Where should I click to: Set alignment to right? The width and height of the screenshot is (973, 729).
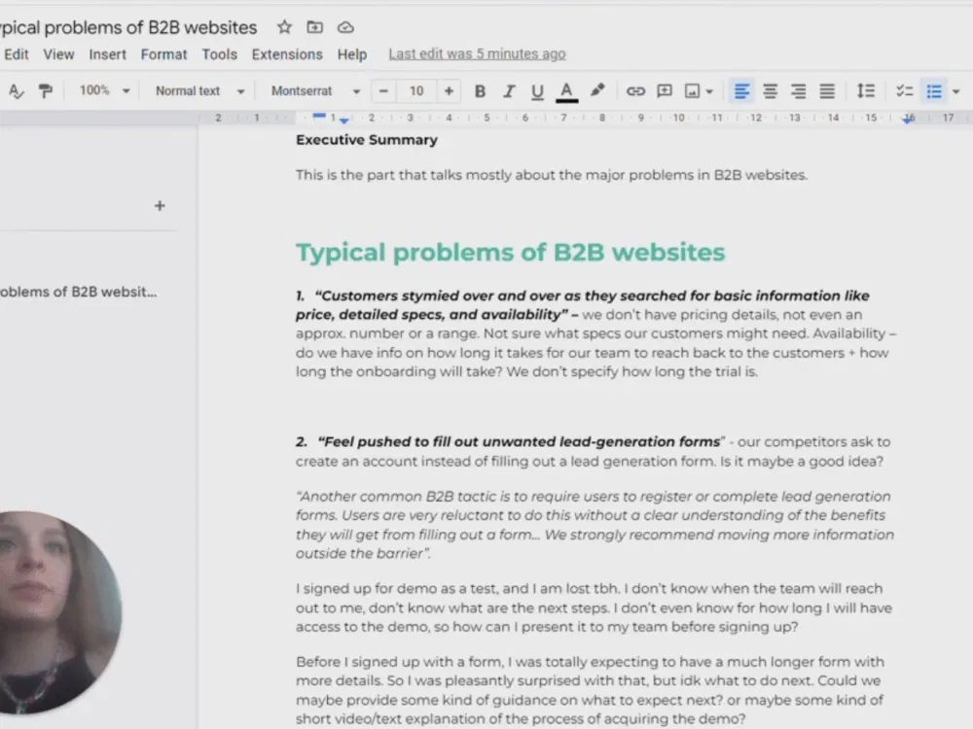[x=799, y=91]
